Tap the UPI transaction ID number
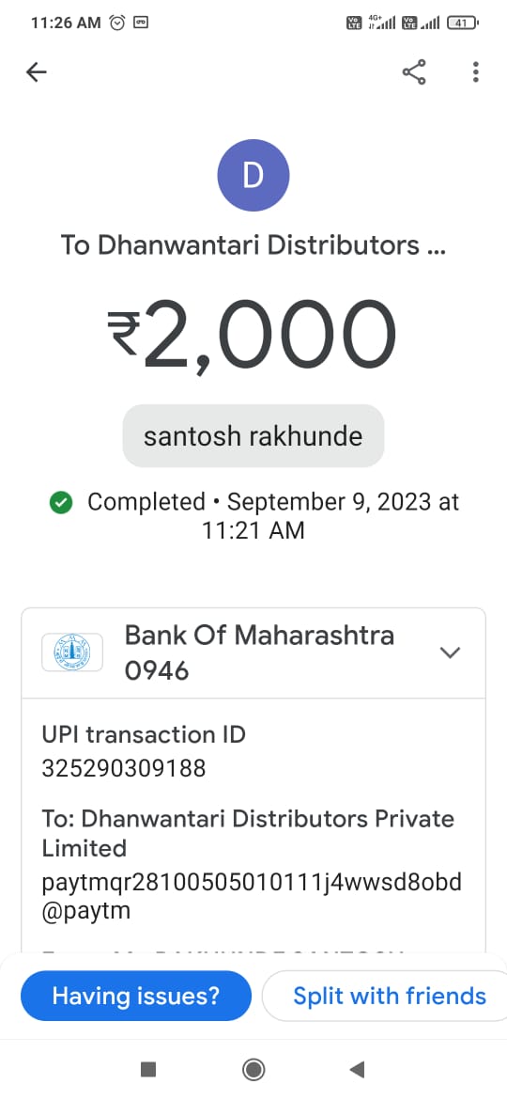 [x=124, y=769]
